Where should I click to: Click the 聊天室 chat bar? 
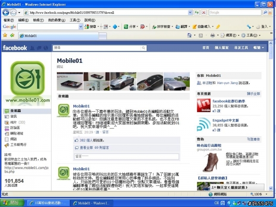tap(237, 187)
